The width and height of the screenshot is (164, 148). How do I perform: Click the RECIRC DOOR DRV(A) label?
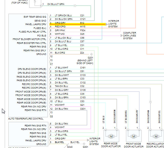(34, 88)
